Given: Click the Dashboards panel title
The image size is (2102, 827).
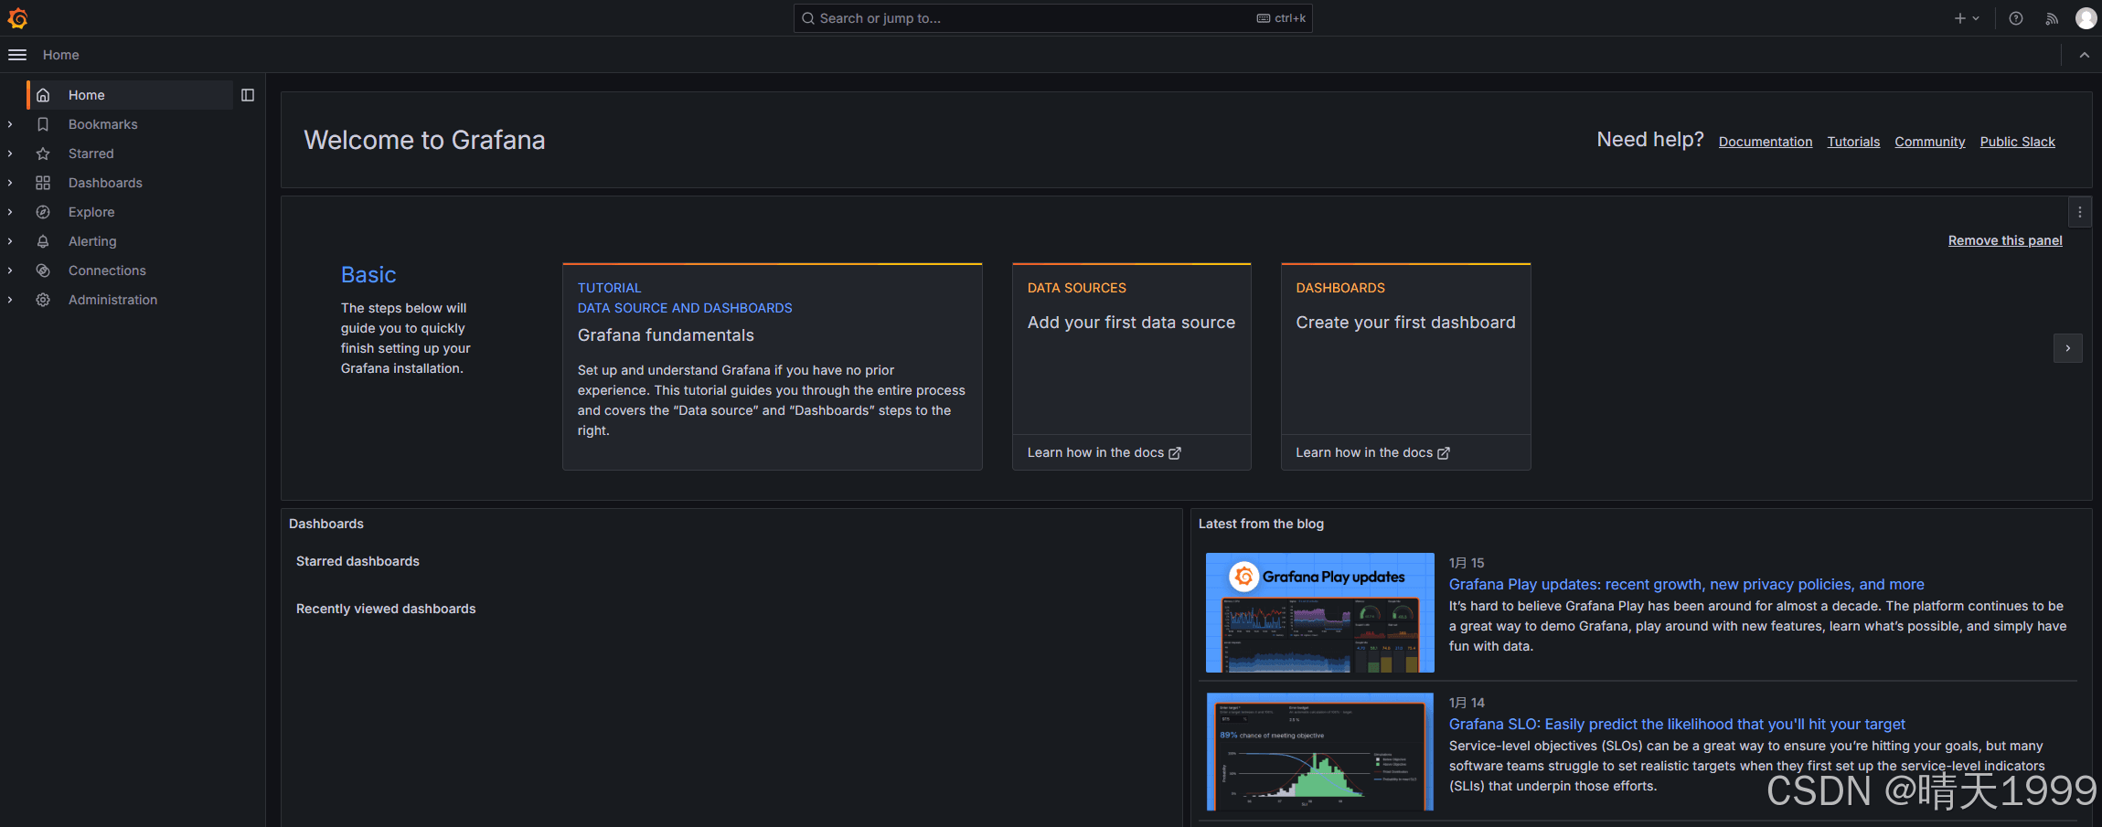Looking at the screenshot, I should click(325, 524).
